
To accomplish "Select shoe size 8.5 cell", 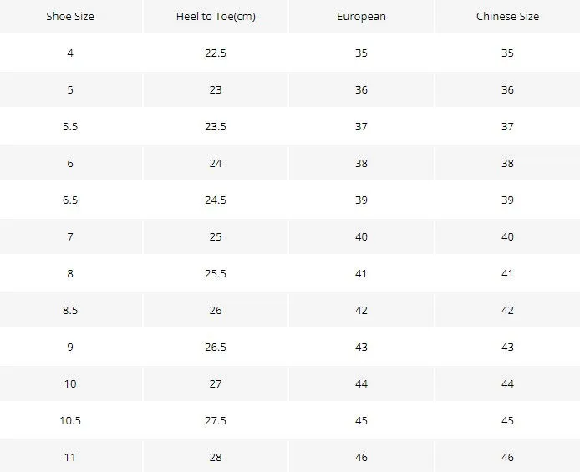I will coord(70,310).
